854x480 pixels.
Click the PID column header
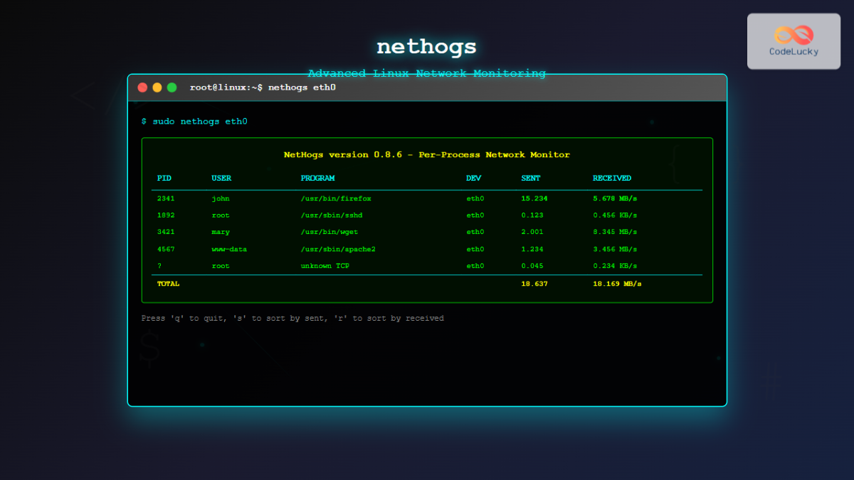(164, 178)
